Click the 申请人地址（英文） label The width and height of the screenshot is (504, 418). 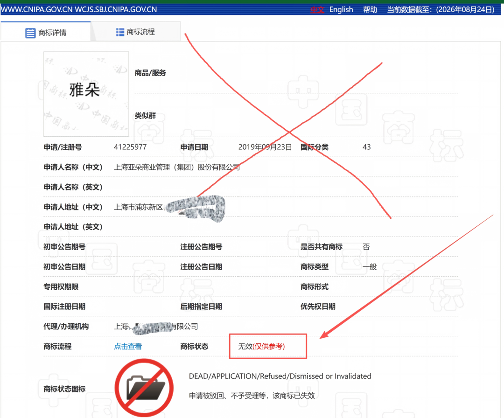73,227
